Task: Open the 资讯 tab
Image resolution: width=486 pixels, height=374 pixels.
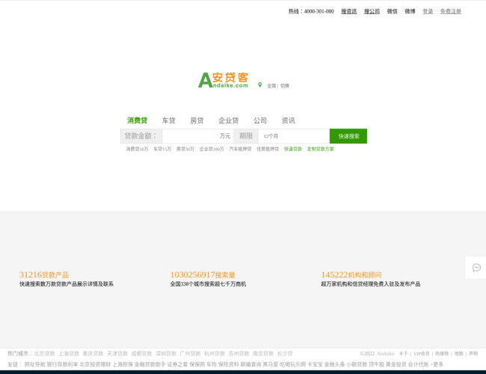Action: tap(289, 120)
